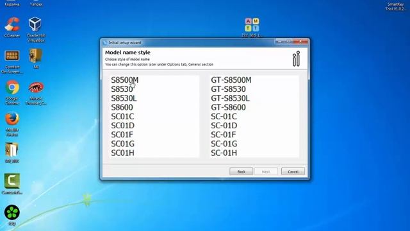
Task: Select SC01C in the left style list
Action: click(122, 117)
